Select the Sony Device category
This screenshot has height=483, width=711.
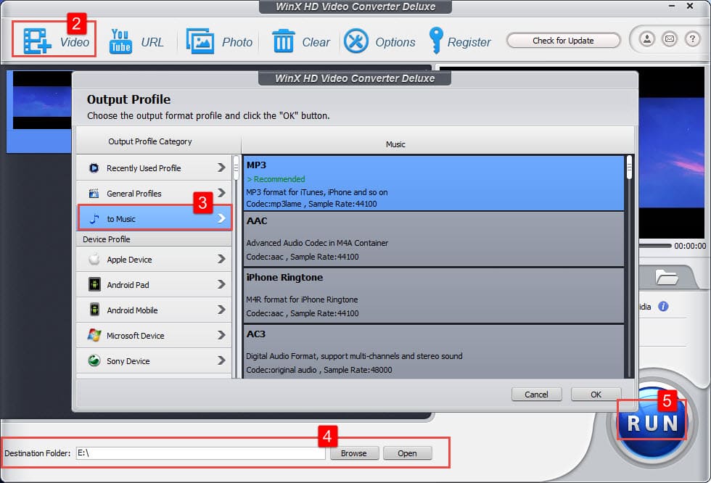point(154,360)
